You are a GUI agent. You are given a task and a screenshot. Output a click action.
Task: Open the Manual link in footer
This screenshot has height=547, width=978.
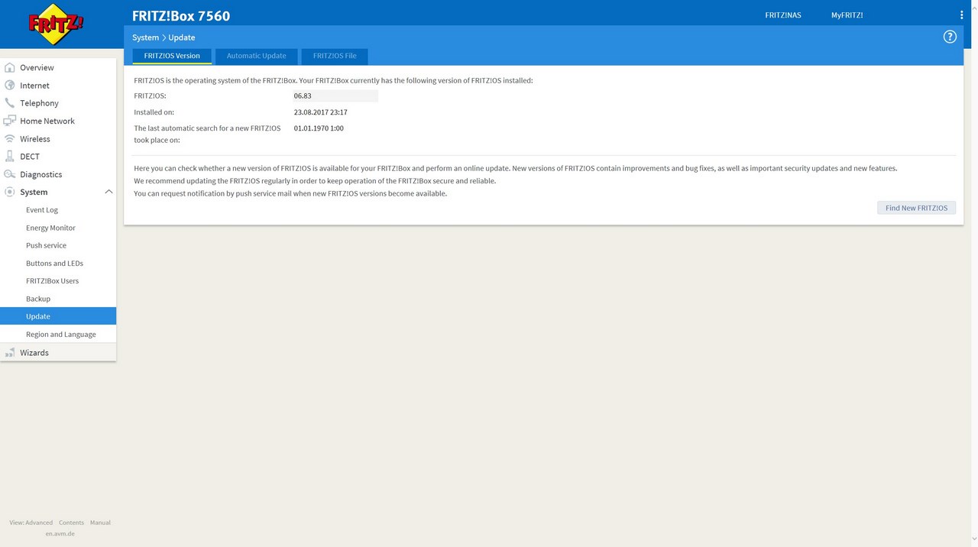[100, 523]
